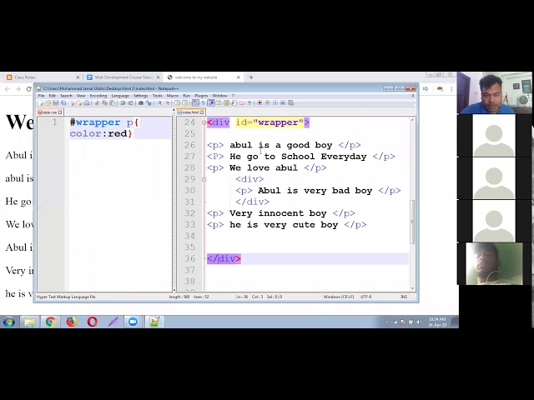Switch to the style.css tab
The height and width of the screenshot is (400, 534).
[x=48, y=112]
